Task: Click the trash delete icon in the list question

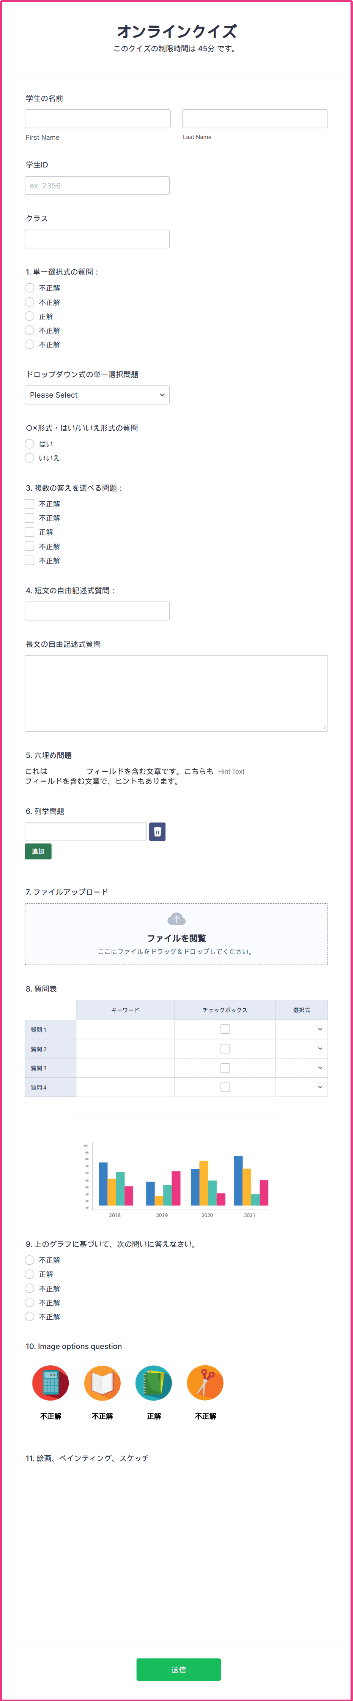Action: coord(157,831)
